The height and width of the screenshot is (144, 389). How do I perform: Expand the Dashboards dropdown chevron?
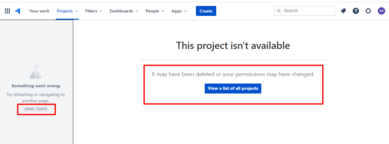pos(136,11)
